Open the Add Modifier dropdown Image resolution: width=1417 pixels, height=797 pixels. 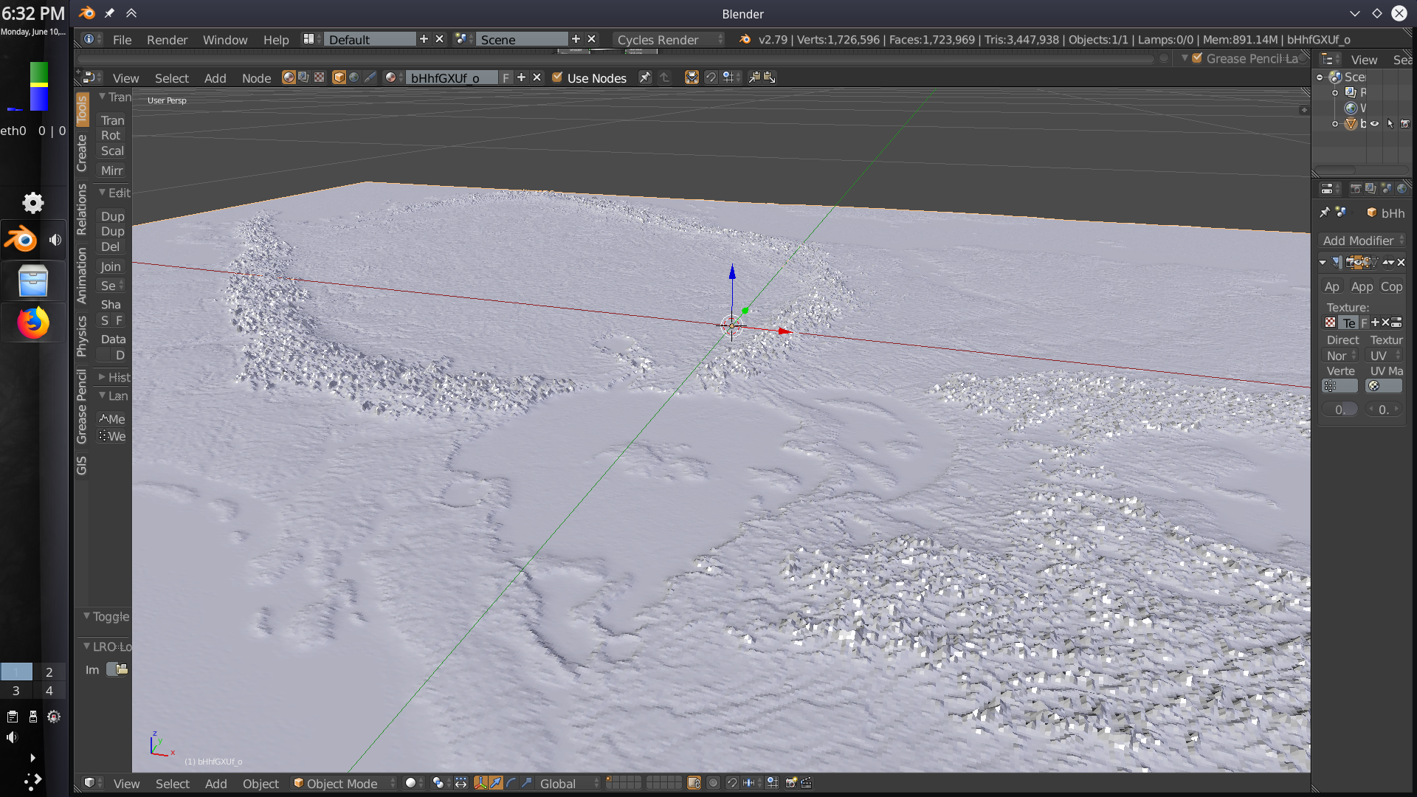[1362, 241]
